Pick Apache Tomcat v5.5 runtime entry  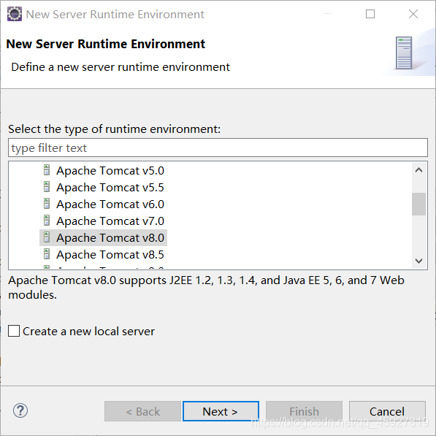coord(110,188)
